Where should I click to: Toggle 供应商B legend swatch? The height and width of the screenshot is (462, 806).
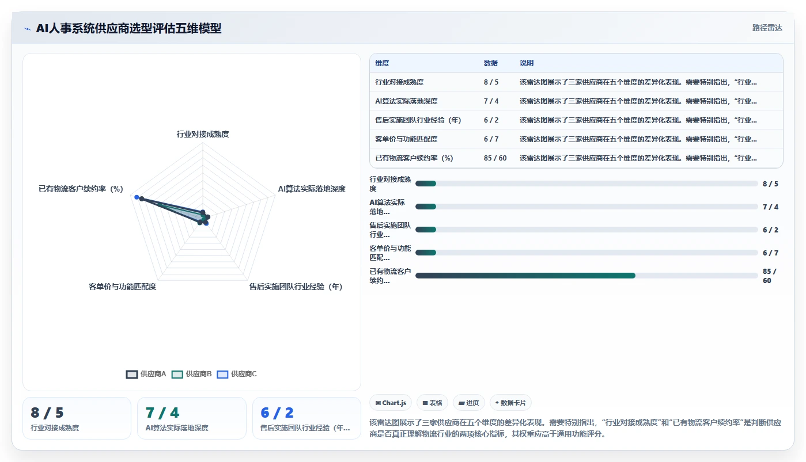[x=177, y=374]
